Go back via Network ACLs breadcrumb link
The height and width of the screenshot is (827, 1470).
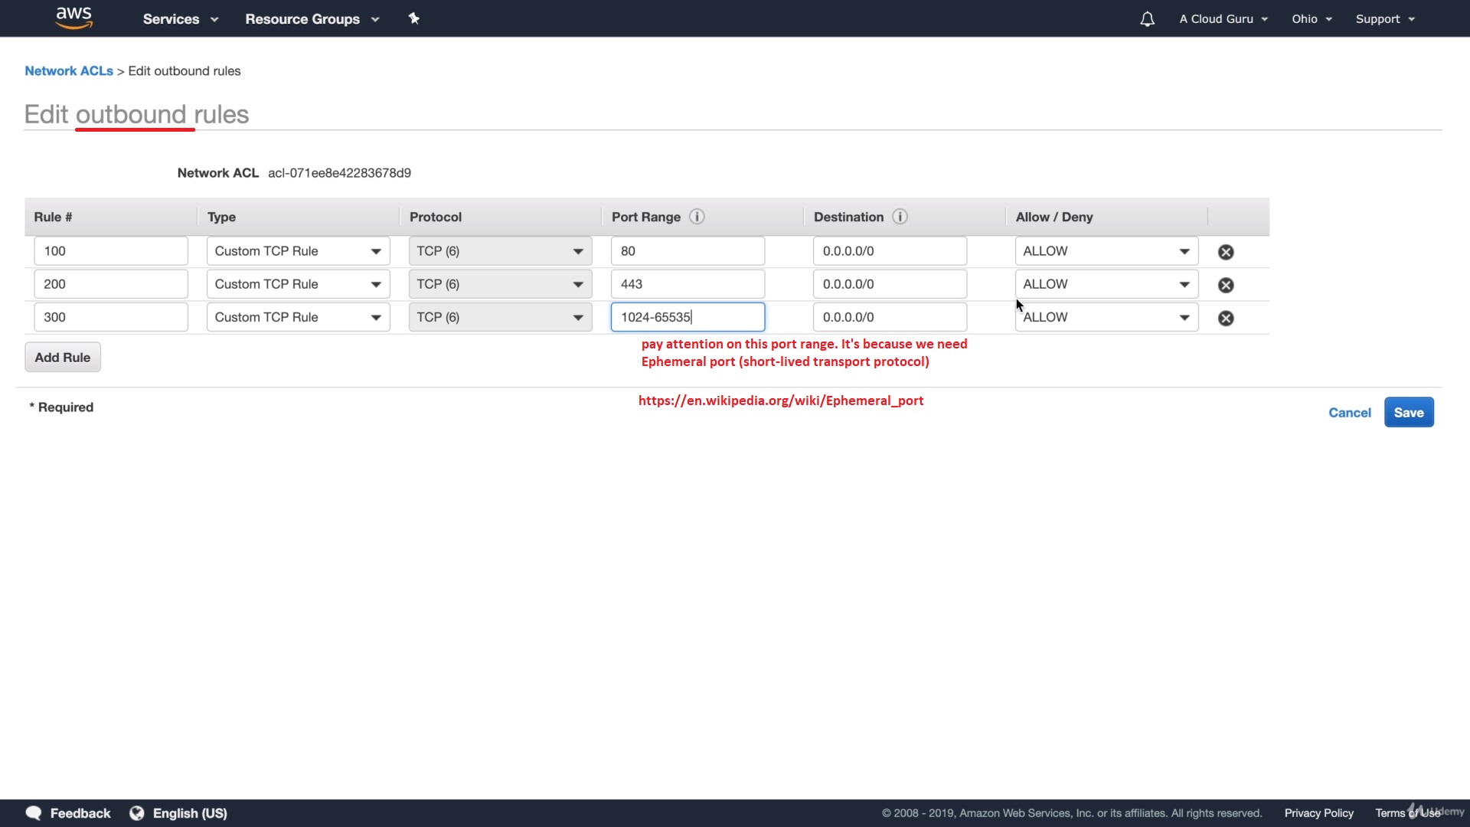click(69, 71)
